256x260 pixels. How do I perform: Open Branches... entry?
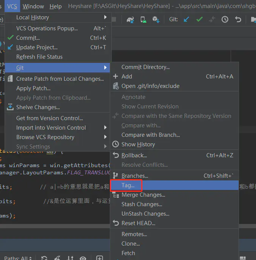(175, 176)
